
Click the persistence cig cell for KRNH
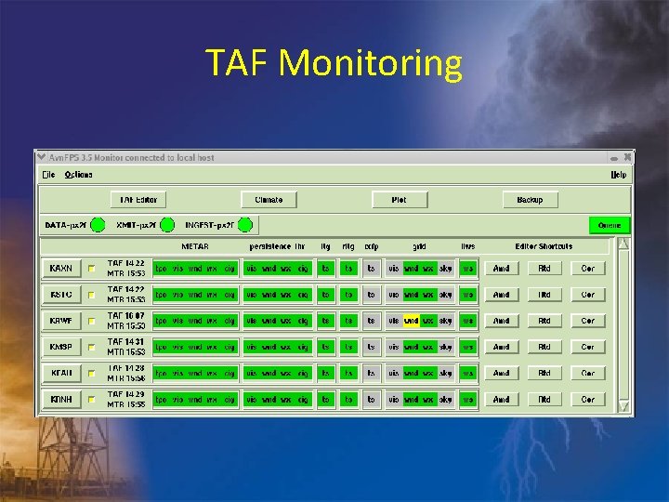click(303, 400)
